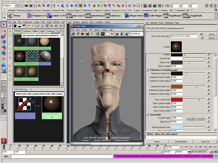Click Render Region icon in Render View
This screenshot has height=163, width=218.
(x=78, y=34)
